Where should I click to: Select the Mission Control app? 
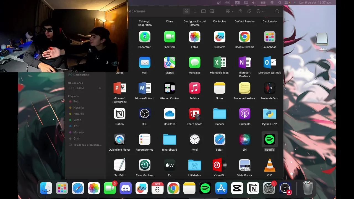[x=170, y=88]
